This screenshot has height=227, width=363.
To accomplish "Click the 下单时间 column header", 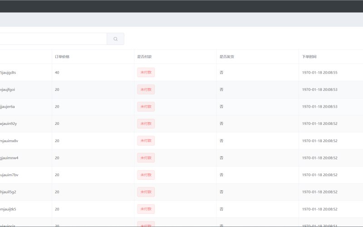I will pyautogui.click(x=309, y=57).
